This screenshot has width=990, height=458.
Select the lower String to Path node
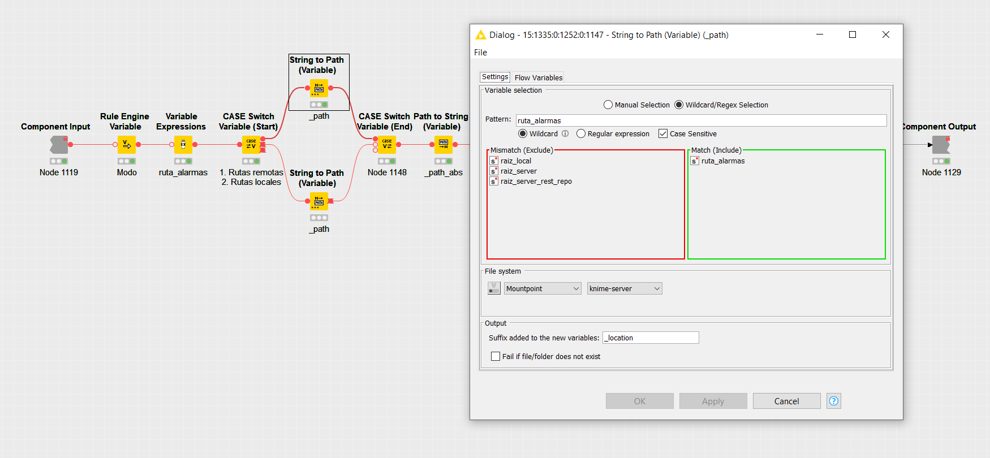pyautogui.click(x=318, y=201)
